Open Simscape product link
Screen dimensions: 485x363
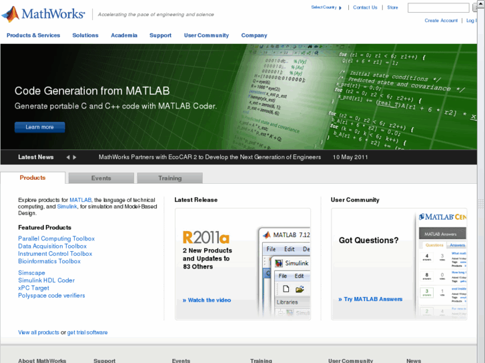(31, 273)
